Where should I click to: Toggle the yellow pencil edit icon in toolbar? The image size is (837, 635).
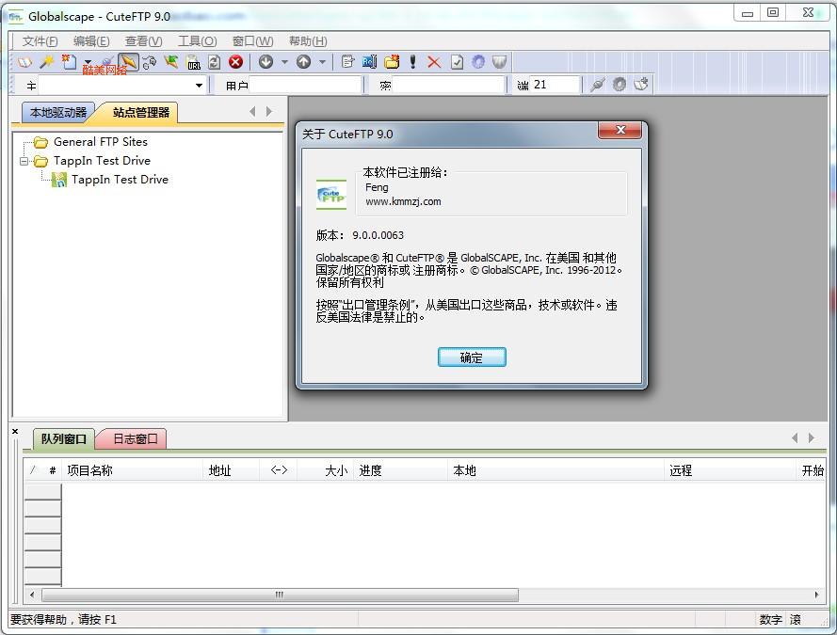click(x=128, y=62)
